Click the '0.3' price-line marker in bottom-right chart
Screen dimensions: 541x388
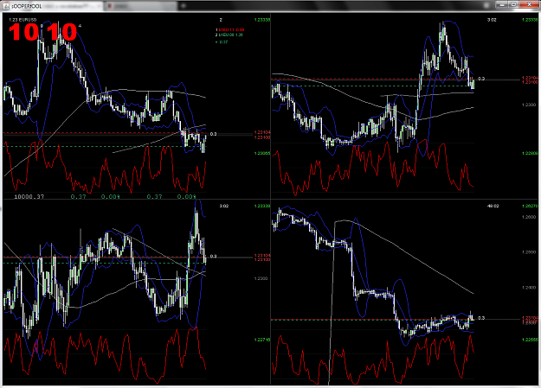coord(481,318)
